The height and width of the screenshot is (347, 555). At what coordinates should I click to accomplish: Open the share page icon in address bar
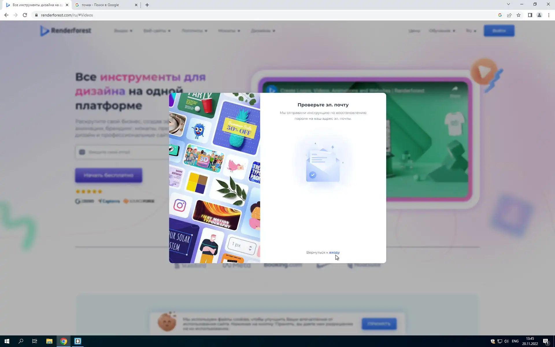tap(509, 15)
